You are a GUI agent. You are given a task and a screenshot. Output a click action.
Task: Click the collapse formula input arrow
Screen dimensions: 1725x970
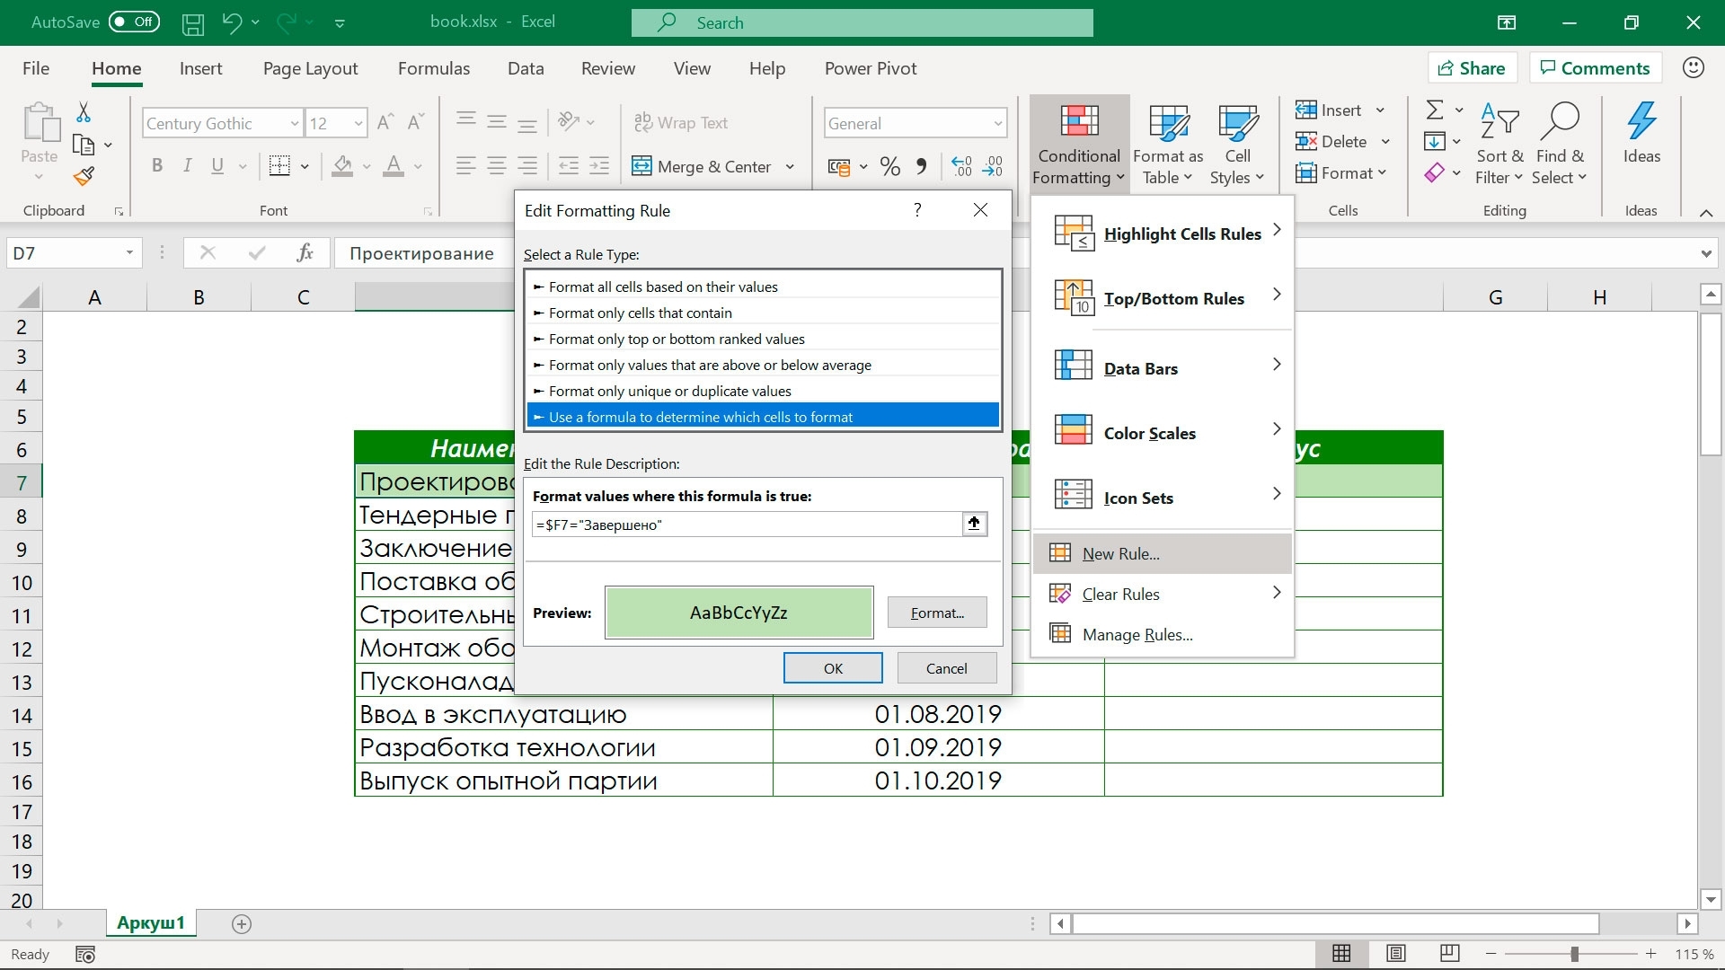point(975,523)
